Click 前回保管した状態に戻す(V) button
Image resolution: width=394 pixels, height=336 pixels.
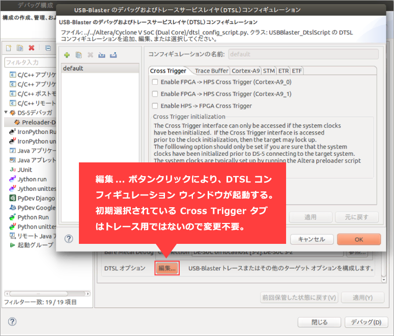tap(299, 297)
